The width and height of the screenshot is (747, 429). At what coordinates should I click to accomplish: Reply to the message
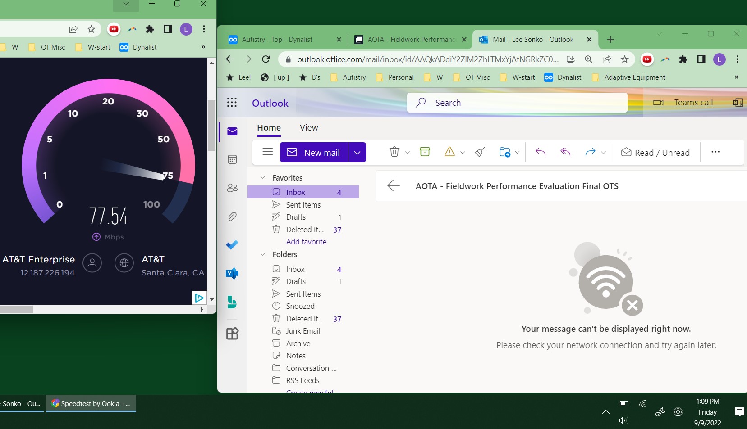click(x=541, y=152)
